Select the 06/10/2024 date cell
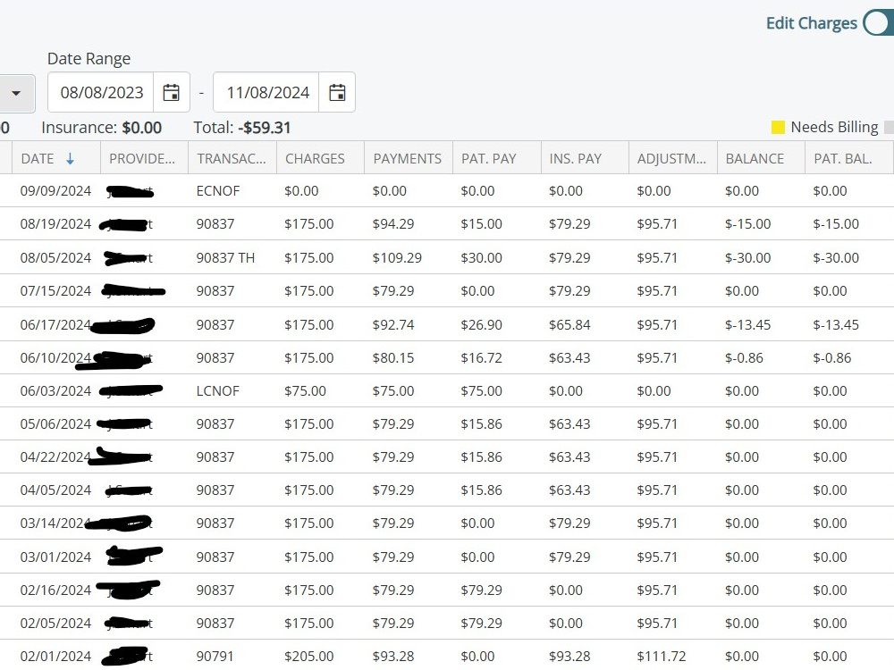 pos(55,358)
